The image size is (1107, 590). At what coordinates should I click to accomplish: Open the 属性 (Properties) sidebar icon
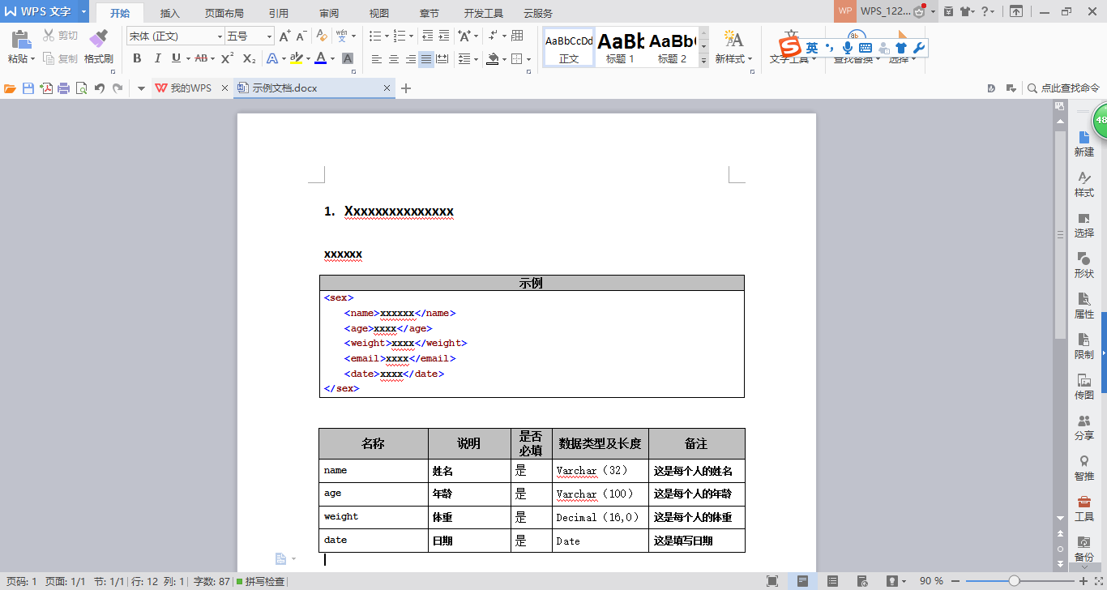coord(1084,306)
